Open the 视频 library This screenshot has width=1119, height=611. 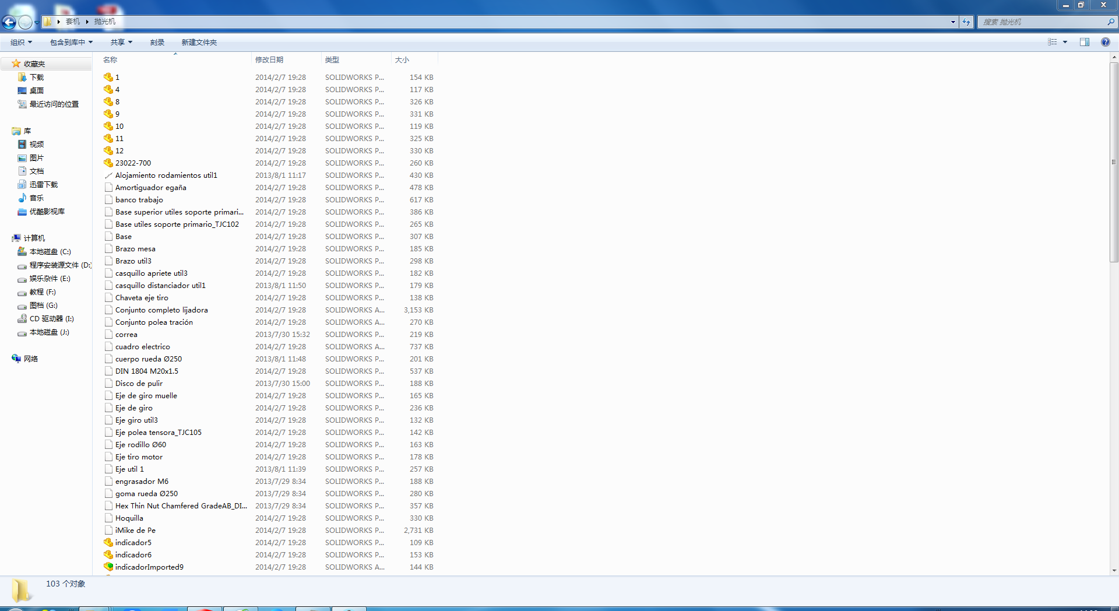pyautogui.click(x=37, y=144)
